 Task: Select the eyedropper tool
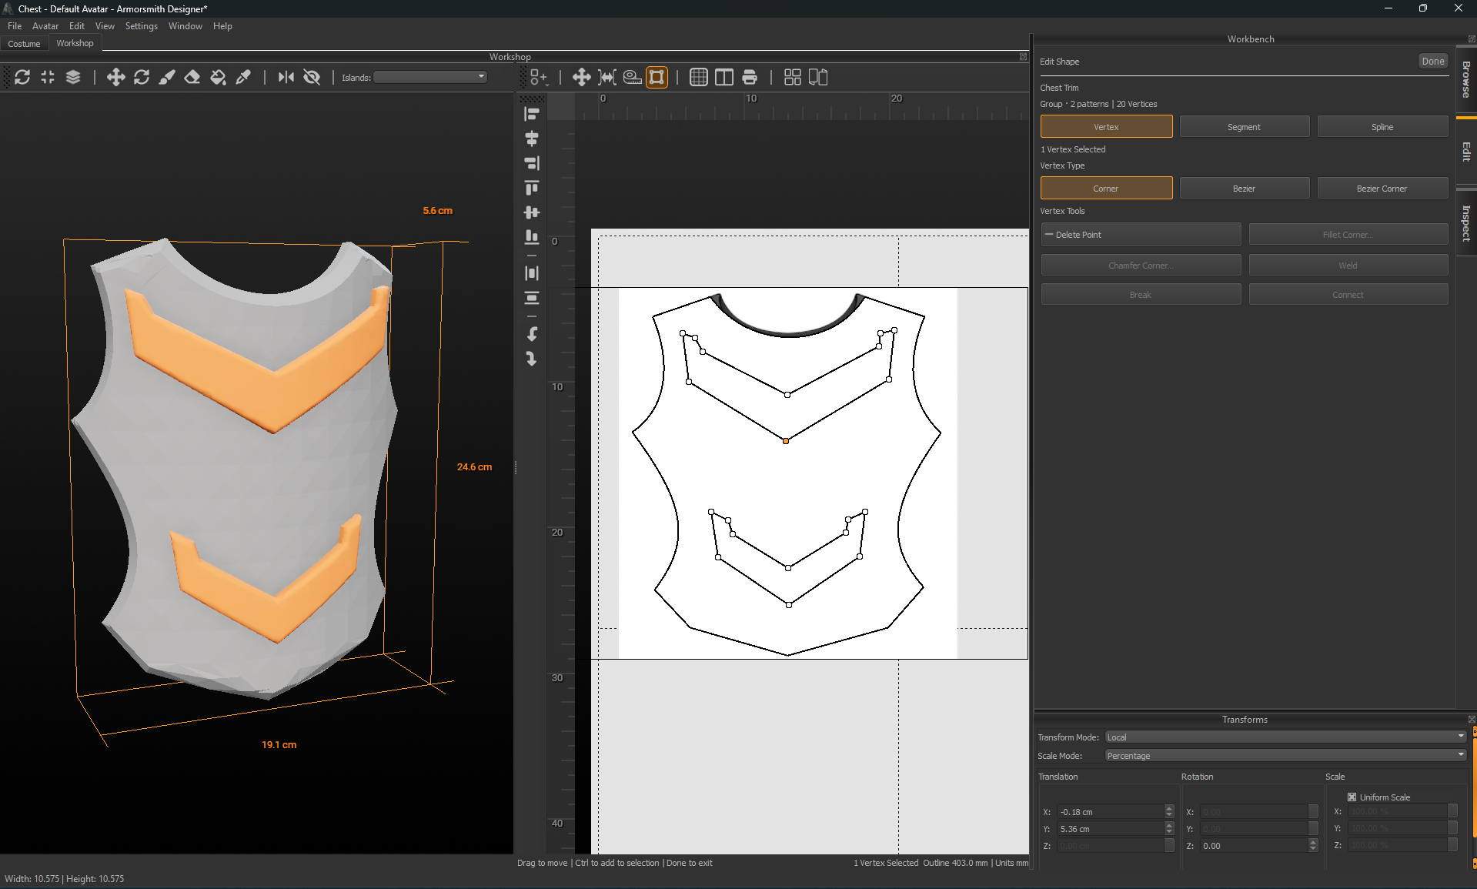click(x=243, y=77)
